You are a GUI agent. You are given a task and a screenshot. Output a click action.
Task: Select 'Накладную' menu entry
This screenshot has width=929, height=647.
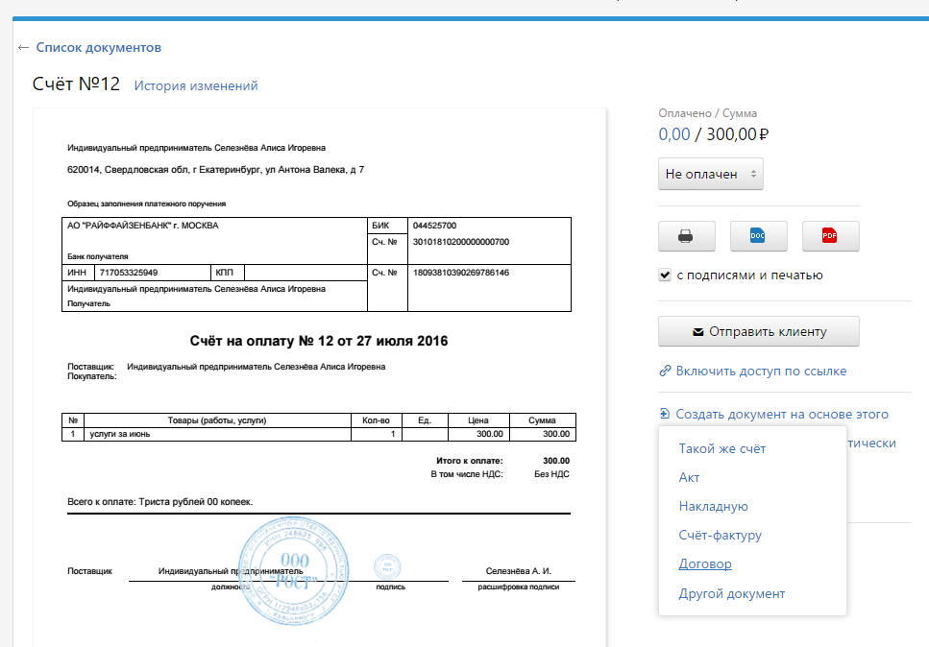[714, 506]
